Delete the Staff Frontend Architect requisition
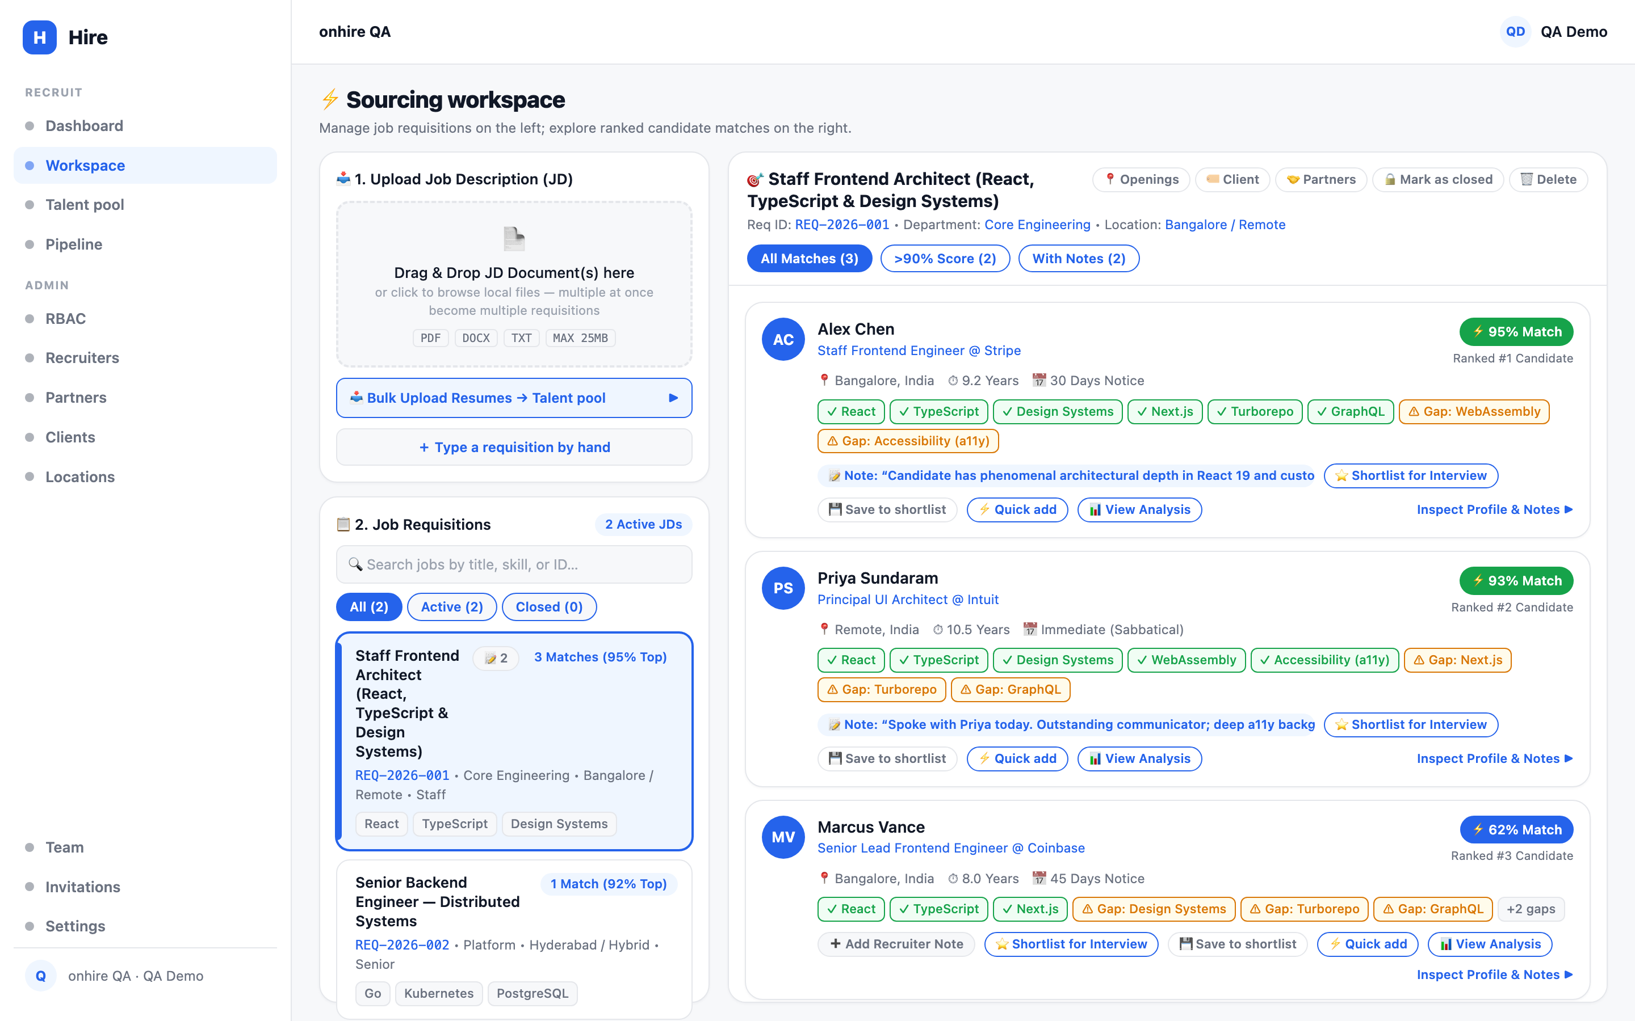1635x1021 pixels. click(1548, 180)
